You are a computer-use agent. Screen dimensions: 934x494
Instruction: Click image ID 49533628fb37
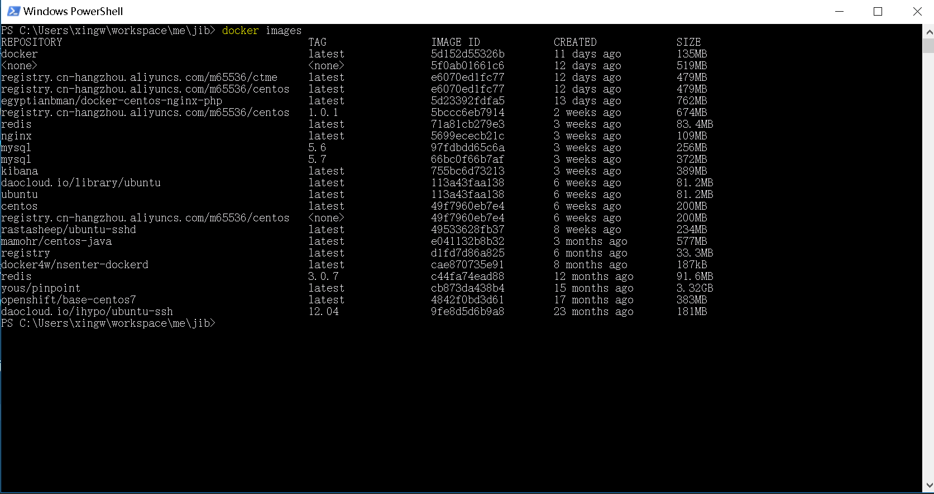tap(468, 230)
